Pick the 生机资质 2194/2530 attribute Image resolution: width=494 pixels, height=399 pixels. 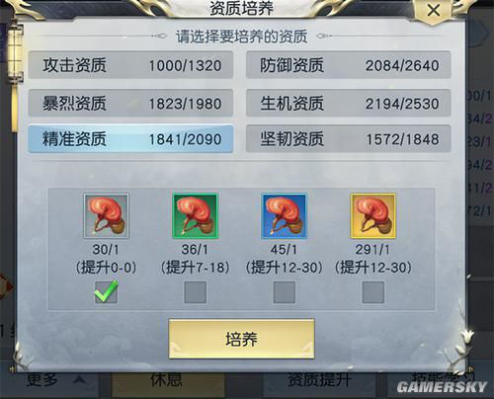(x=349, y=103)
